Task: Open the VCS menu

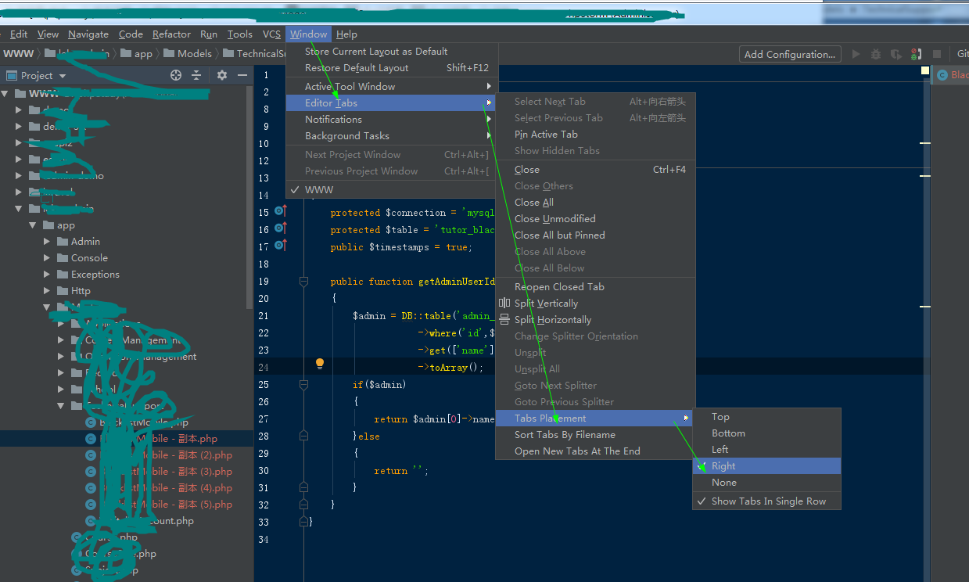Action: 271,34
